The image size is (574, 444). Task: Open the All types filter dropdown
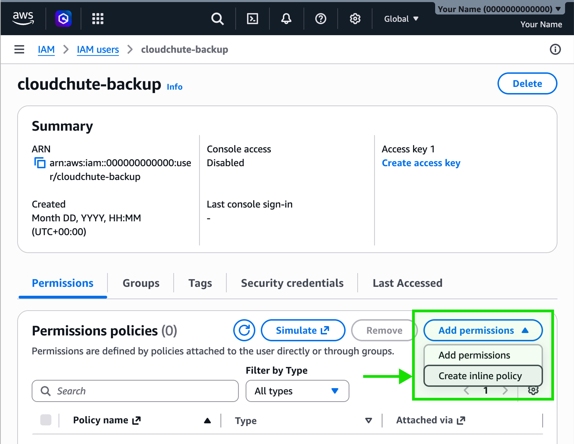[297, 391]
